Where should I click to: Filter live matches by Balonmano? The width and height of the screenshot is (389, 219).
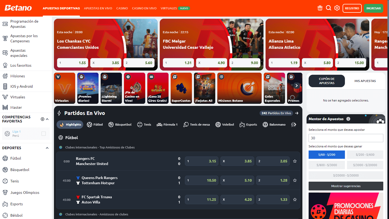[x=274, y=125]
